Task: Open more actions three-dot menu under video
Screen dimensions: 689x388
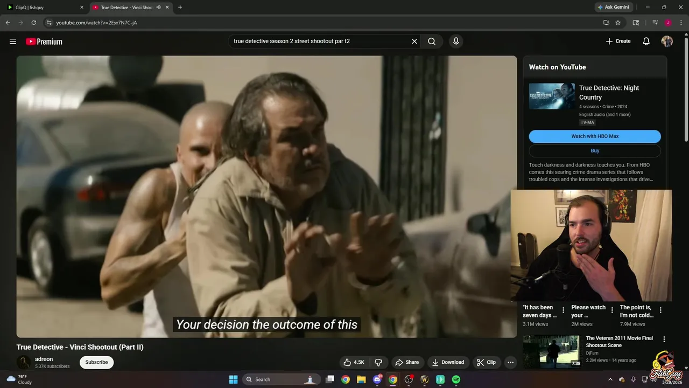Action: pyautogui.click(x=510, y=362)
